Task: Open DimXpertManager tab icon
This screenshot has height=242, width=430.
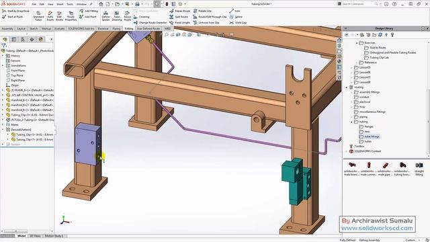Action: [x=32, y=40]
